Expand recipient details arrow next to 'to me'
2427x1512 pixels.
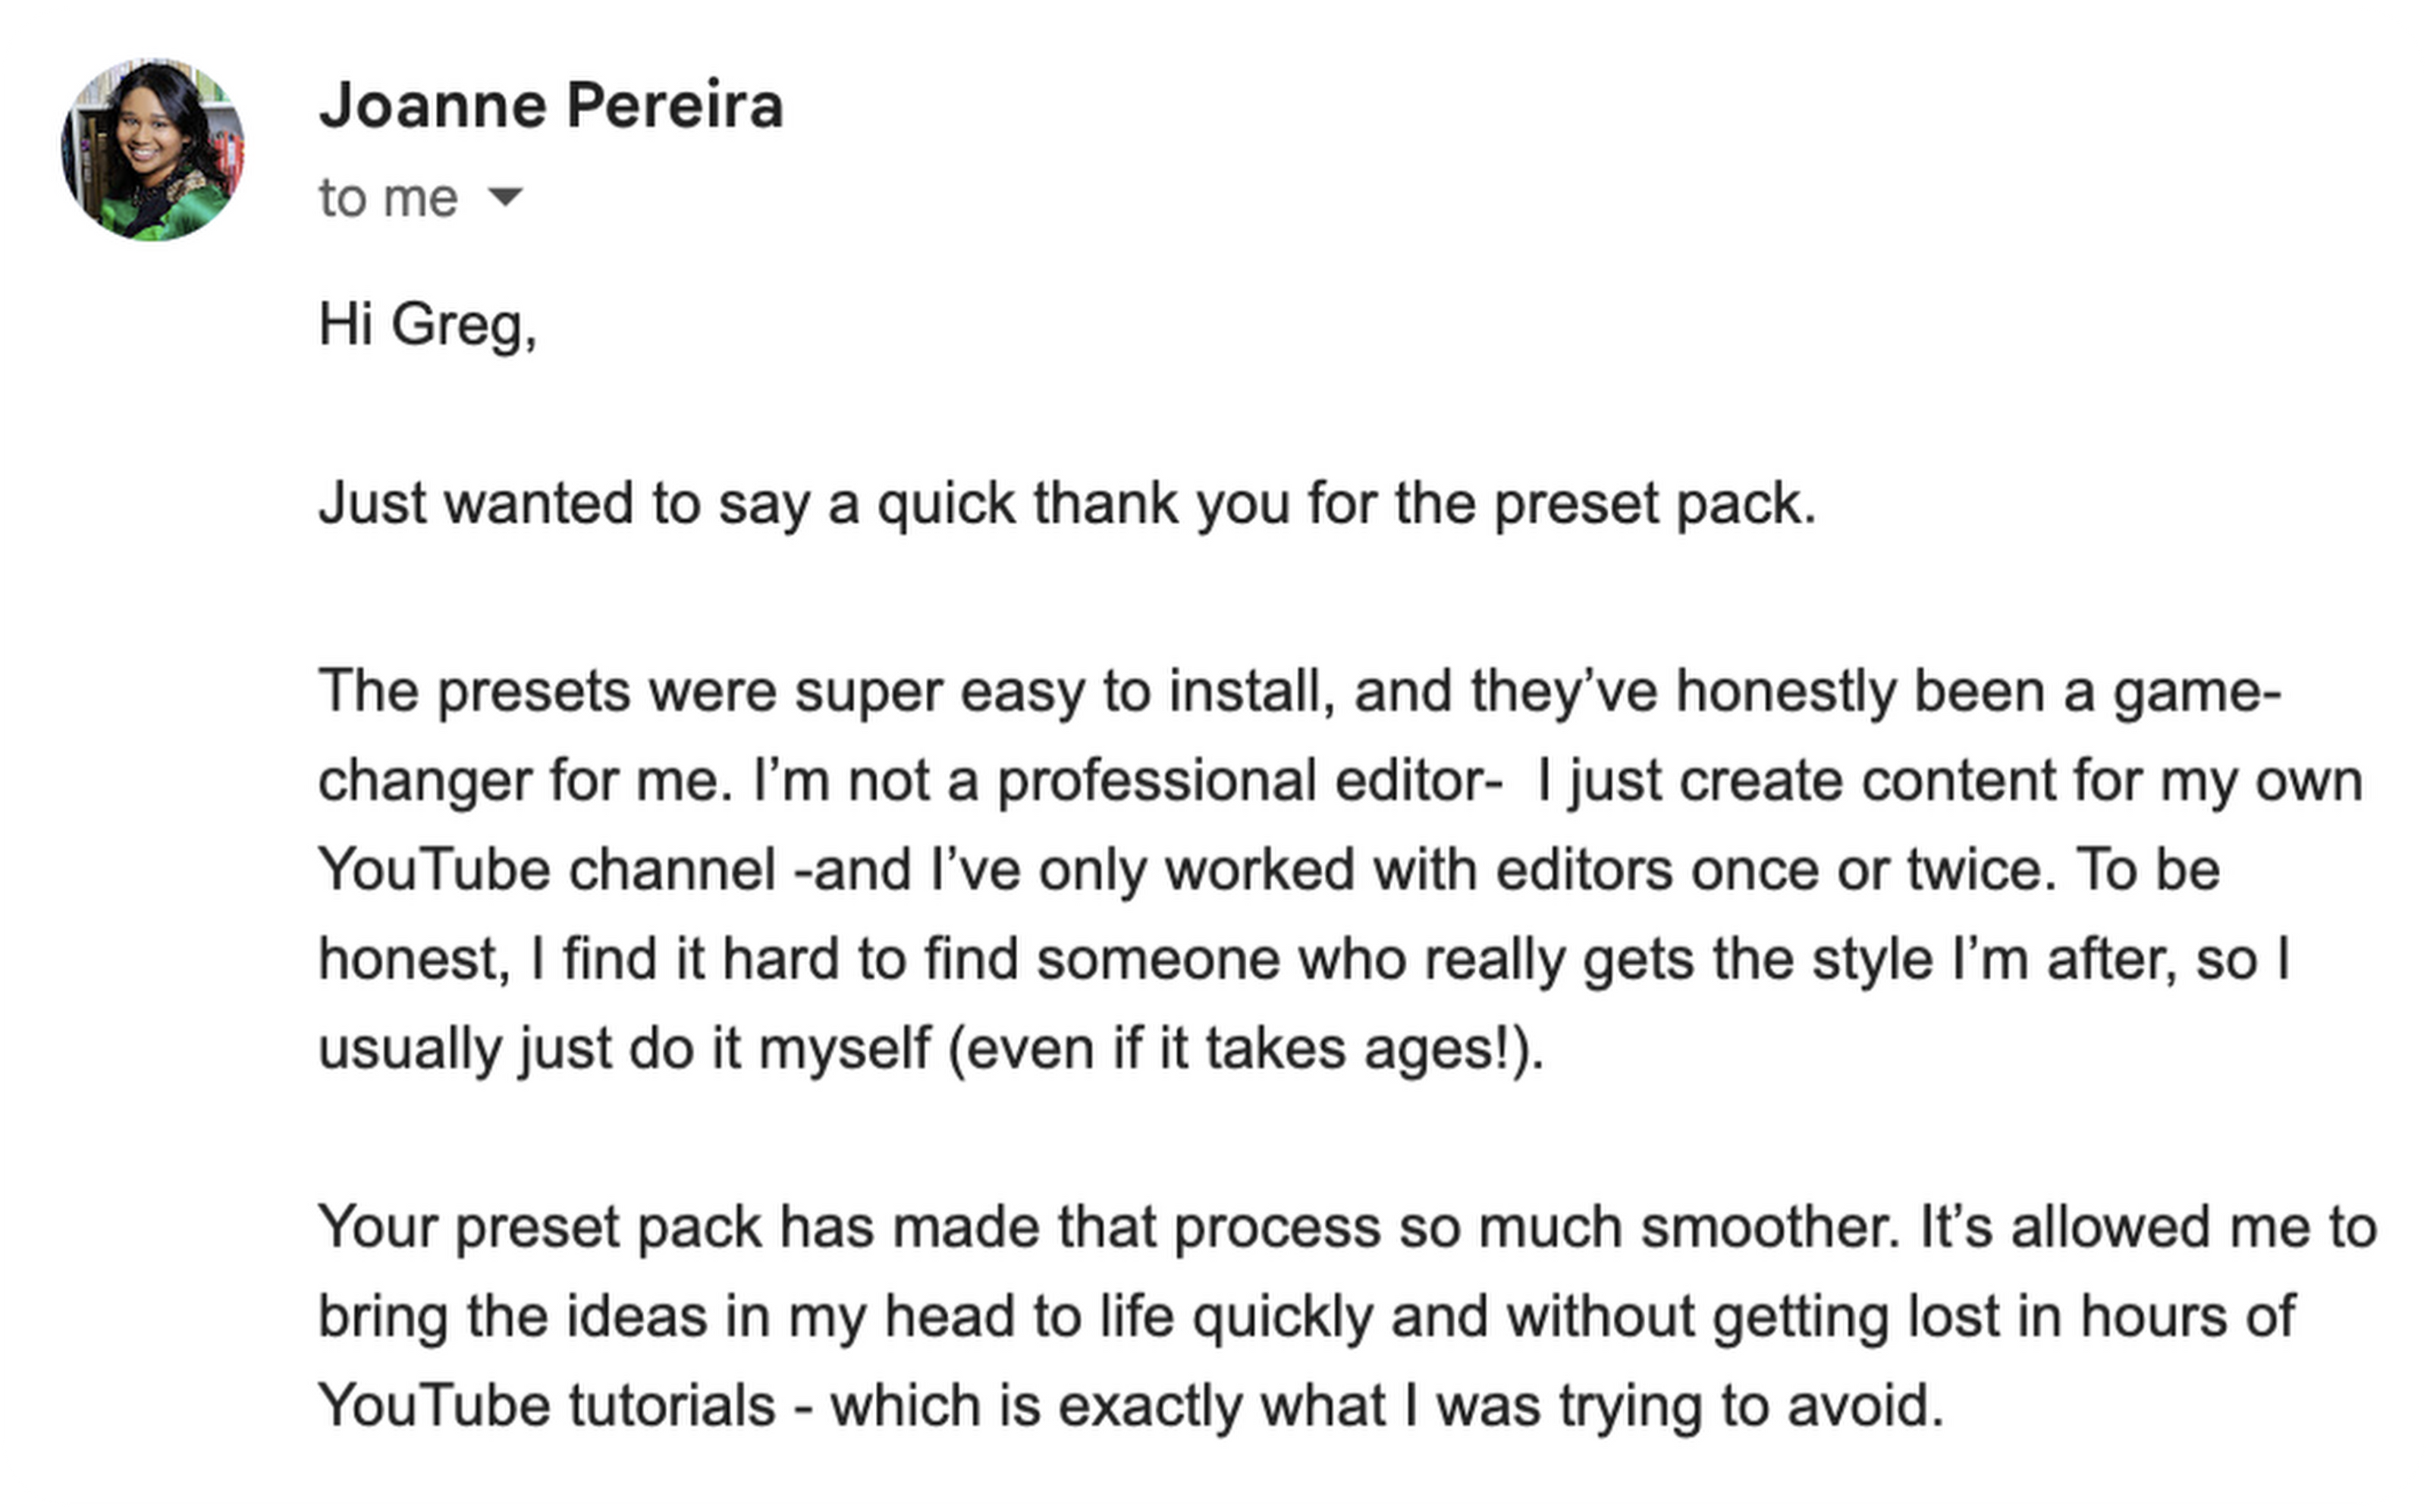[x=505, y=196]
